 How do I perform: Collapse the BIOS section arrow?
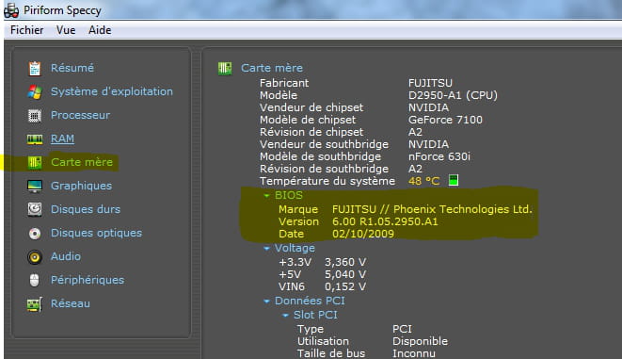(x=266, y=195)
